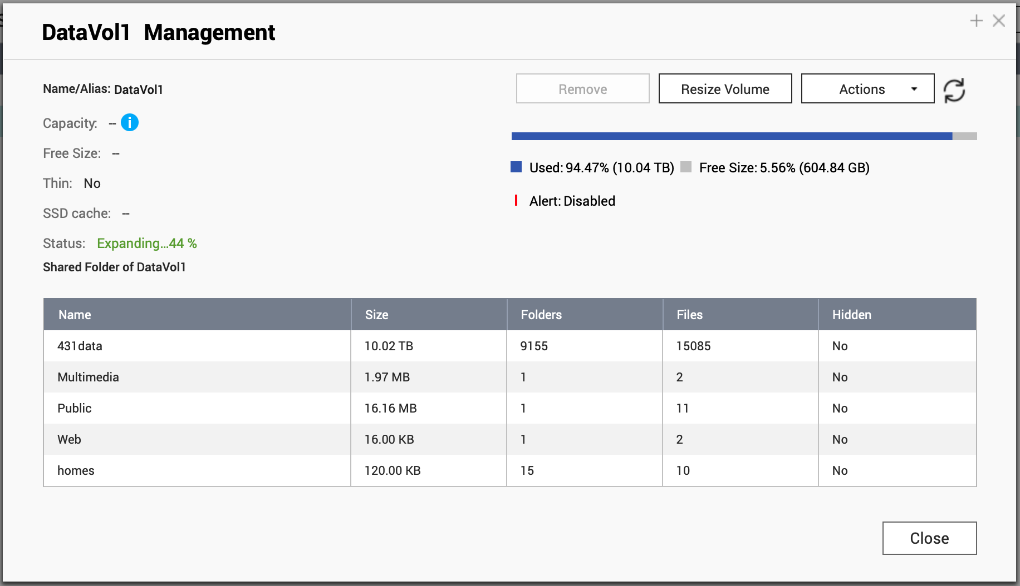The width and height of the screenshot is (1020, 586).
Task: Click the red Alert marker
Action: coord(516,200)
